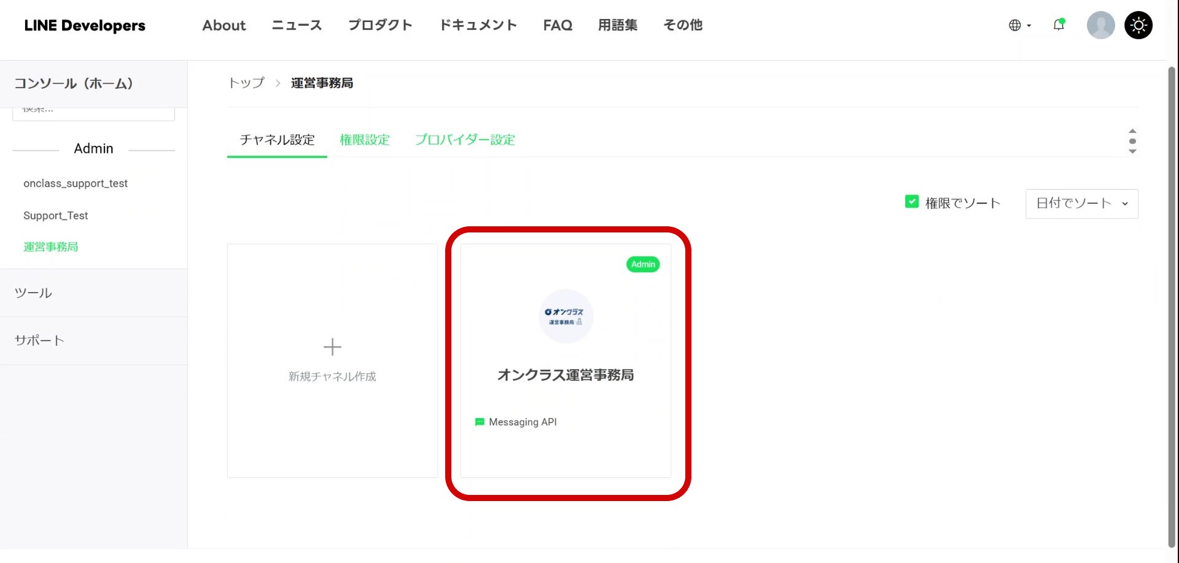Click the up arrow in tab scroller

click(1132, 131)
